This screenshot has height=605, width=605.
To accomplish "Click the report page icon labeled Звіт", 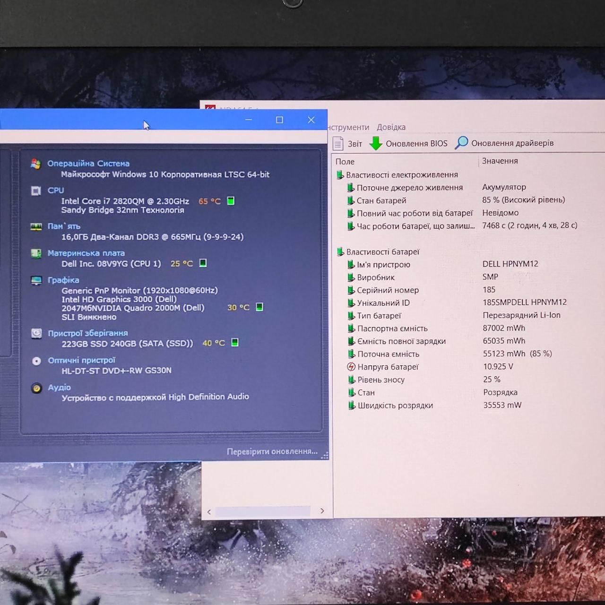I will [x=338, y=143].
